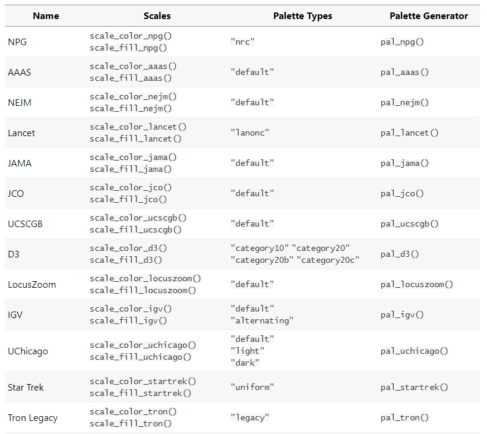Click the AAAS row name
487x434 pixels.
point(20,72)
